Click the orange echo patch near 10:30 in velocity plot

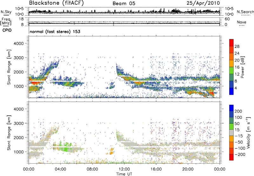[x=111, y=151]
